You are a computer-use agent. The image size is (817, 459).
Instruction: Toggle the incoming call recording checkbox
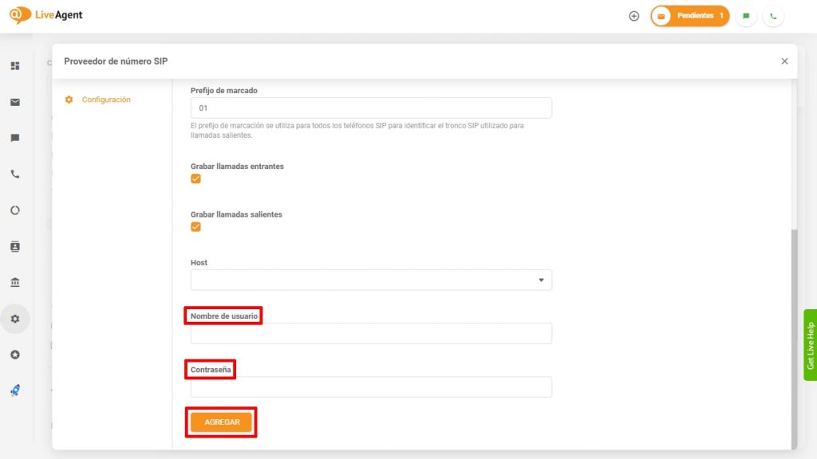tap(195, 178)
